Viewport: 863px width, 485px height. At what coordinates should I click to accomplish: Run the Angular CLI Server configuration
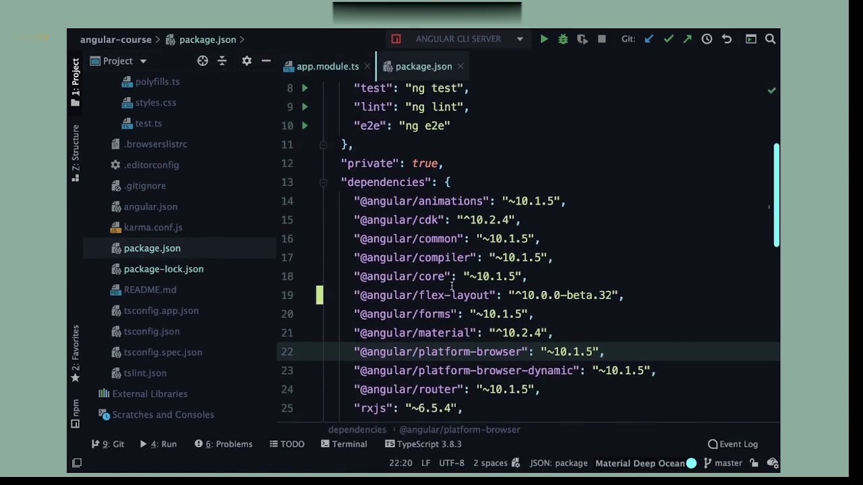(x=544, y=39)
